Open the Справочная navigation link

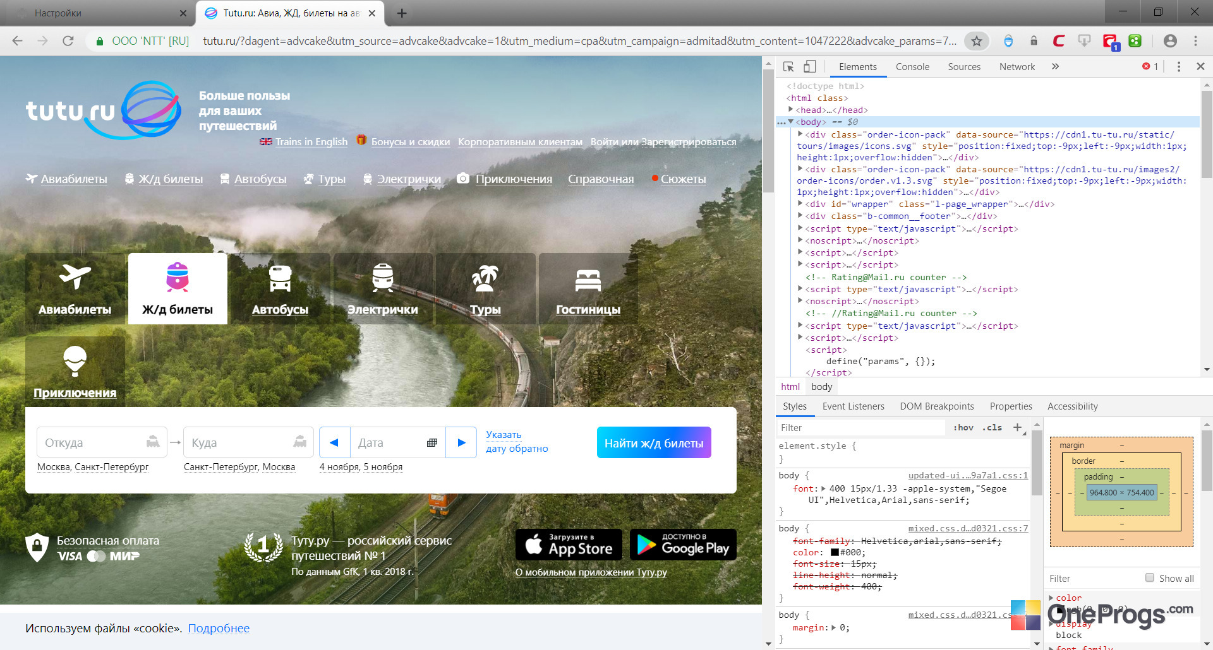click(601, 179)
